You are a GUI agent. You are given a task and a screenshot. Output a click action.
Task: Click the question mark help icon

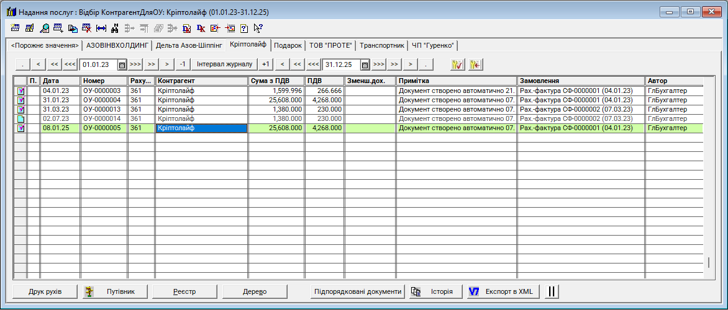pos(244,28)
